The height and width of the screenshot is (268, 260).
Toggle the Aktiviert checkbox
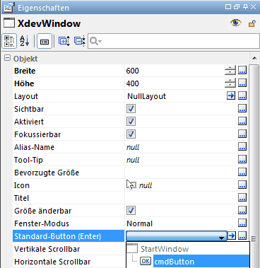click(x=131, y=122)
